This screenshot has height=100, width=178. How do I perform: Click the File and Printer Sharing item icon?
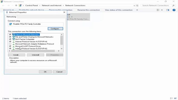(x=14, y=37)
